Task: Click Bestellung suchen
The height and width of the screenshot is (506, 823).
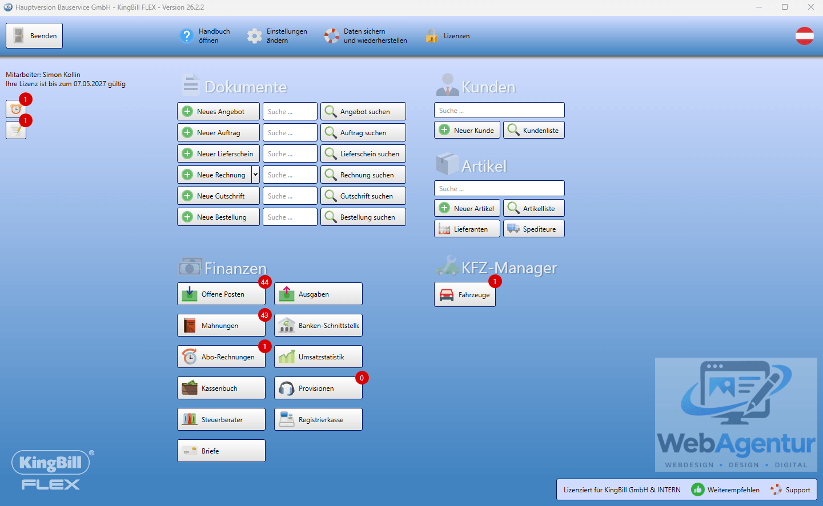Action: point(363,217)
